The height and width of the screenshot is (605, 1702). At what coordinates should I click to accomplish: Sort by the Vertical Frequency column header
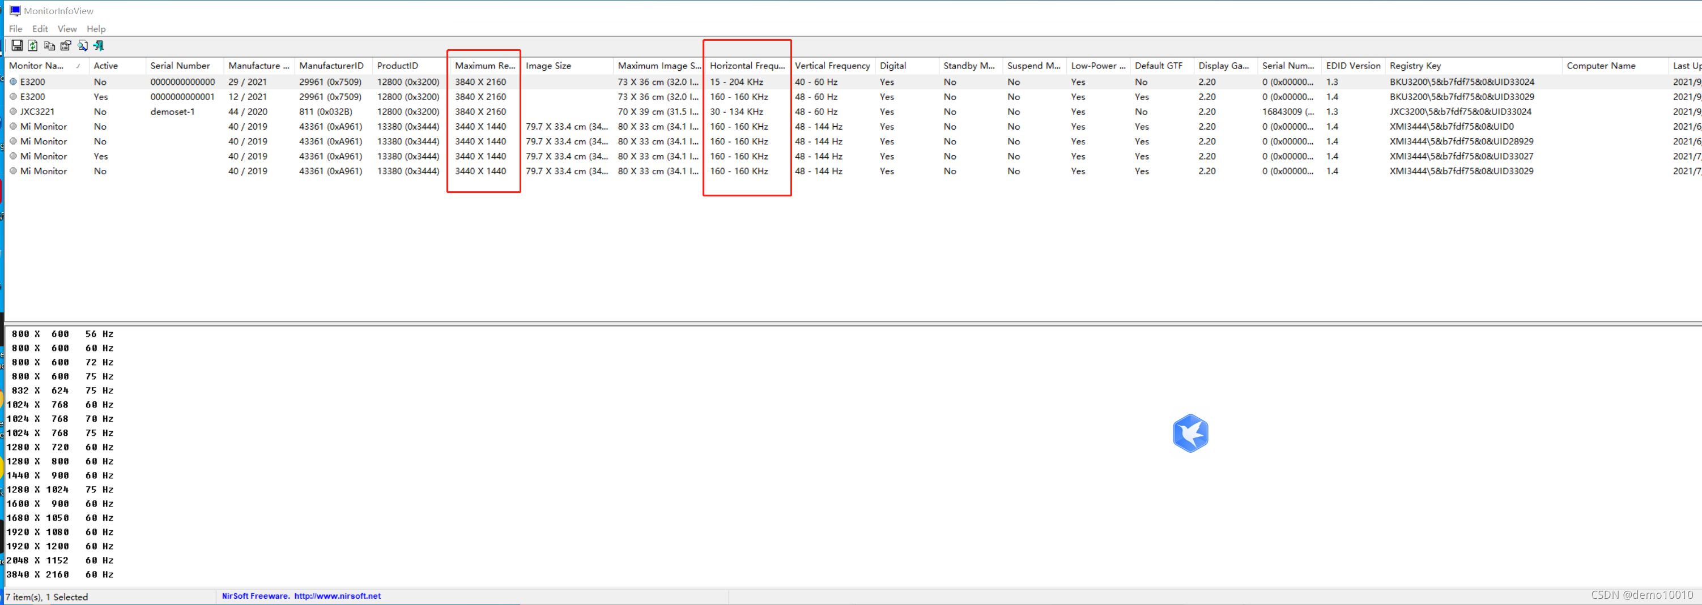coord(832,65)
